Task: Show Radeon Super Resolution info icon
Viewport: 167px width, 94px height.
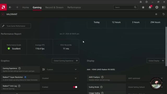Action: (x=25, y=77)
